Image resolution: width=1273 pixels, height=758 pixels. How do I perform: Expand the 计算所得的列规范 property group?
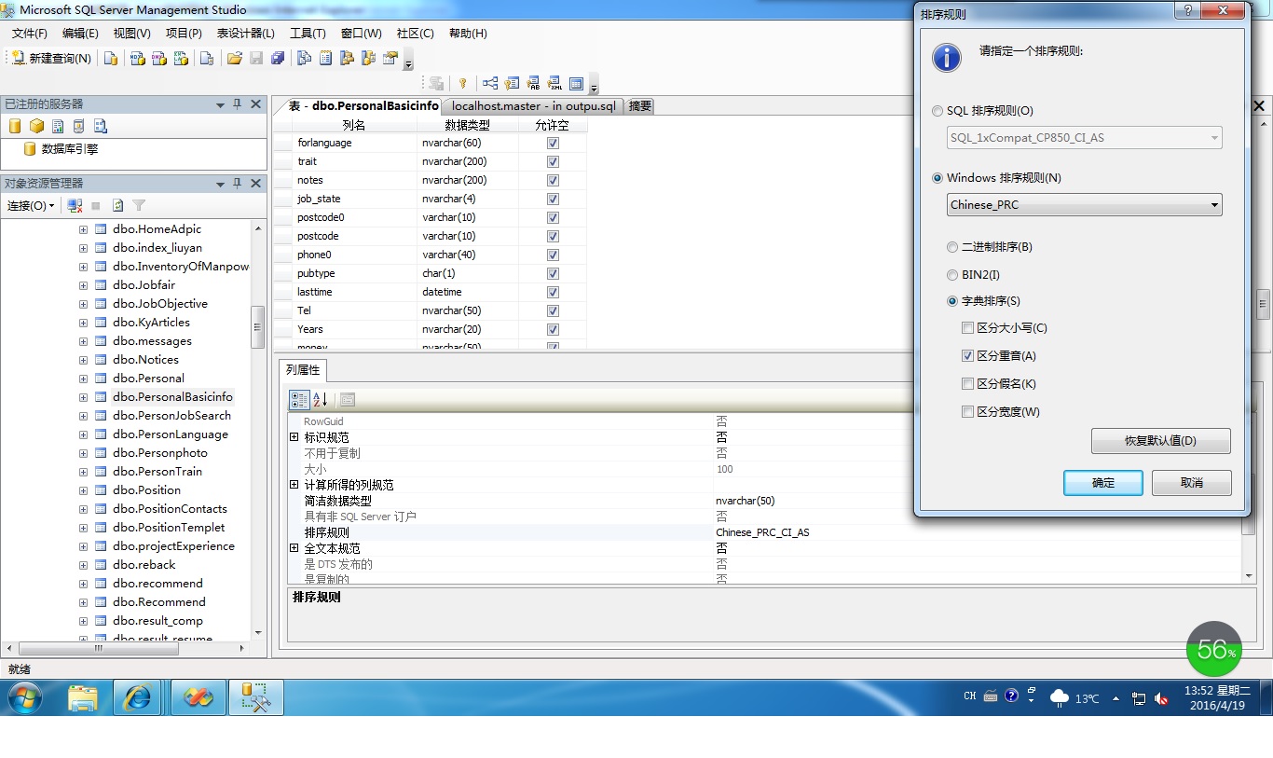click(294, 485)
